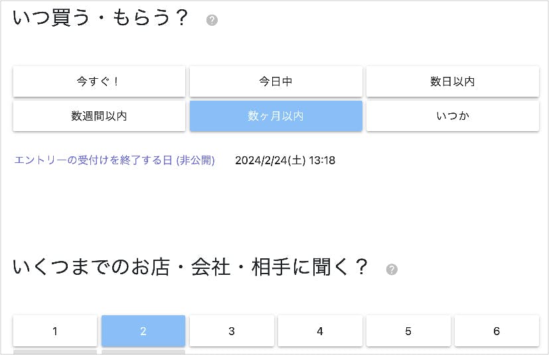Click the partially visible button below number 1

(55, 352)
